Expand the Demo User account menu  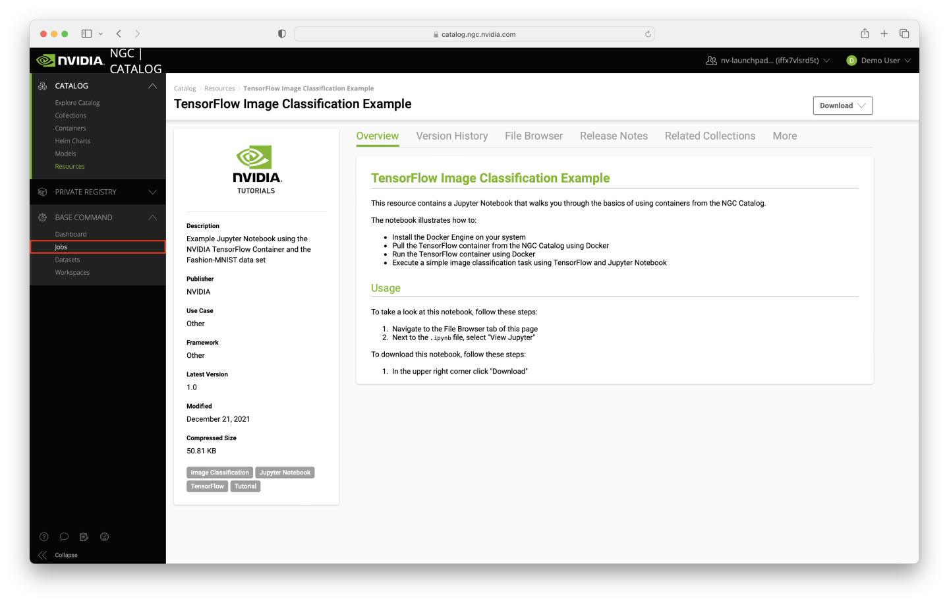click(878, 60)
